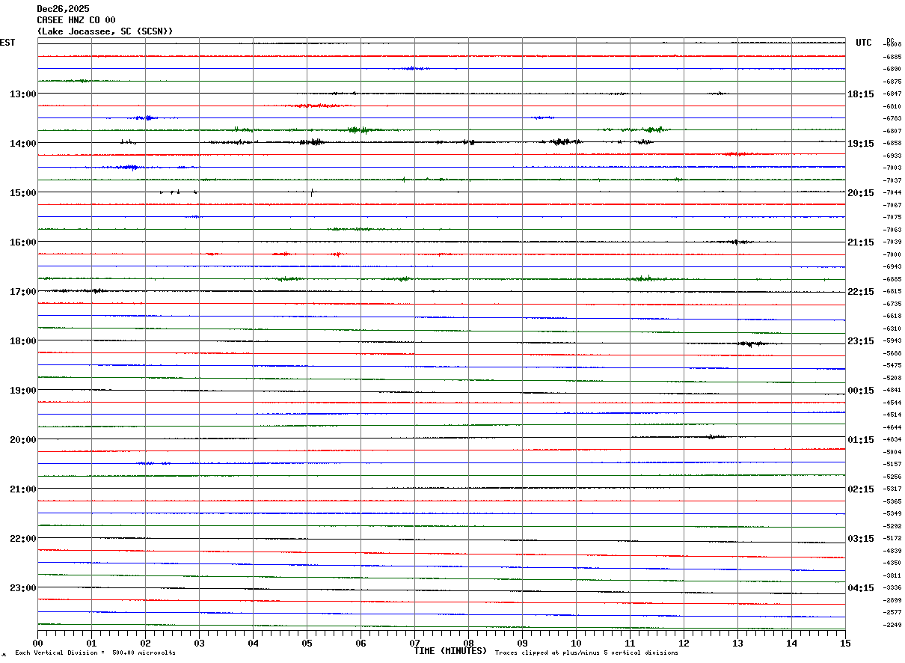Click the 23:00 EST time label

(22, 588)
